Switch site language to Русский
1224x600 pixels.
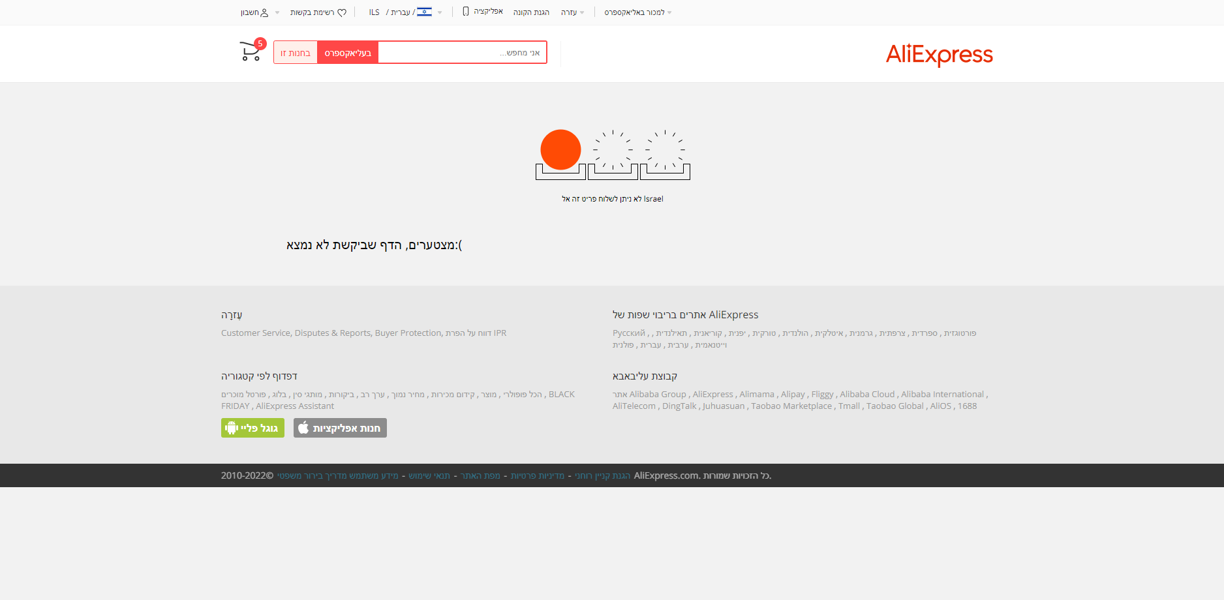pyautogui.click(x=629, y=333)
